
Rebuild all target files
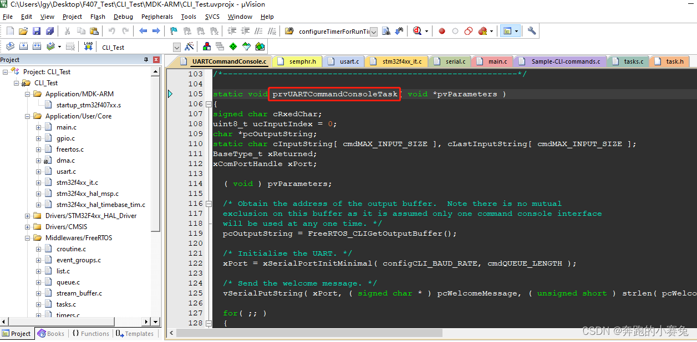click(x=37, y=46)
